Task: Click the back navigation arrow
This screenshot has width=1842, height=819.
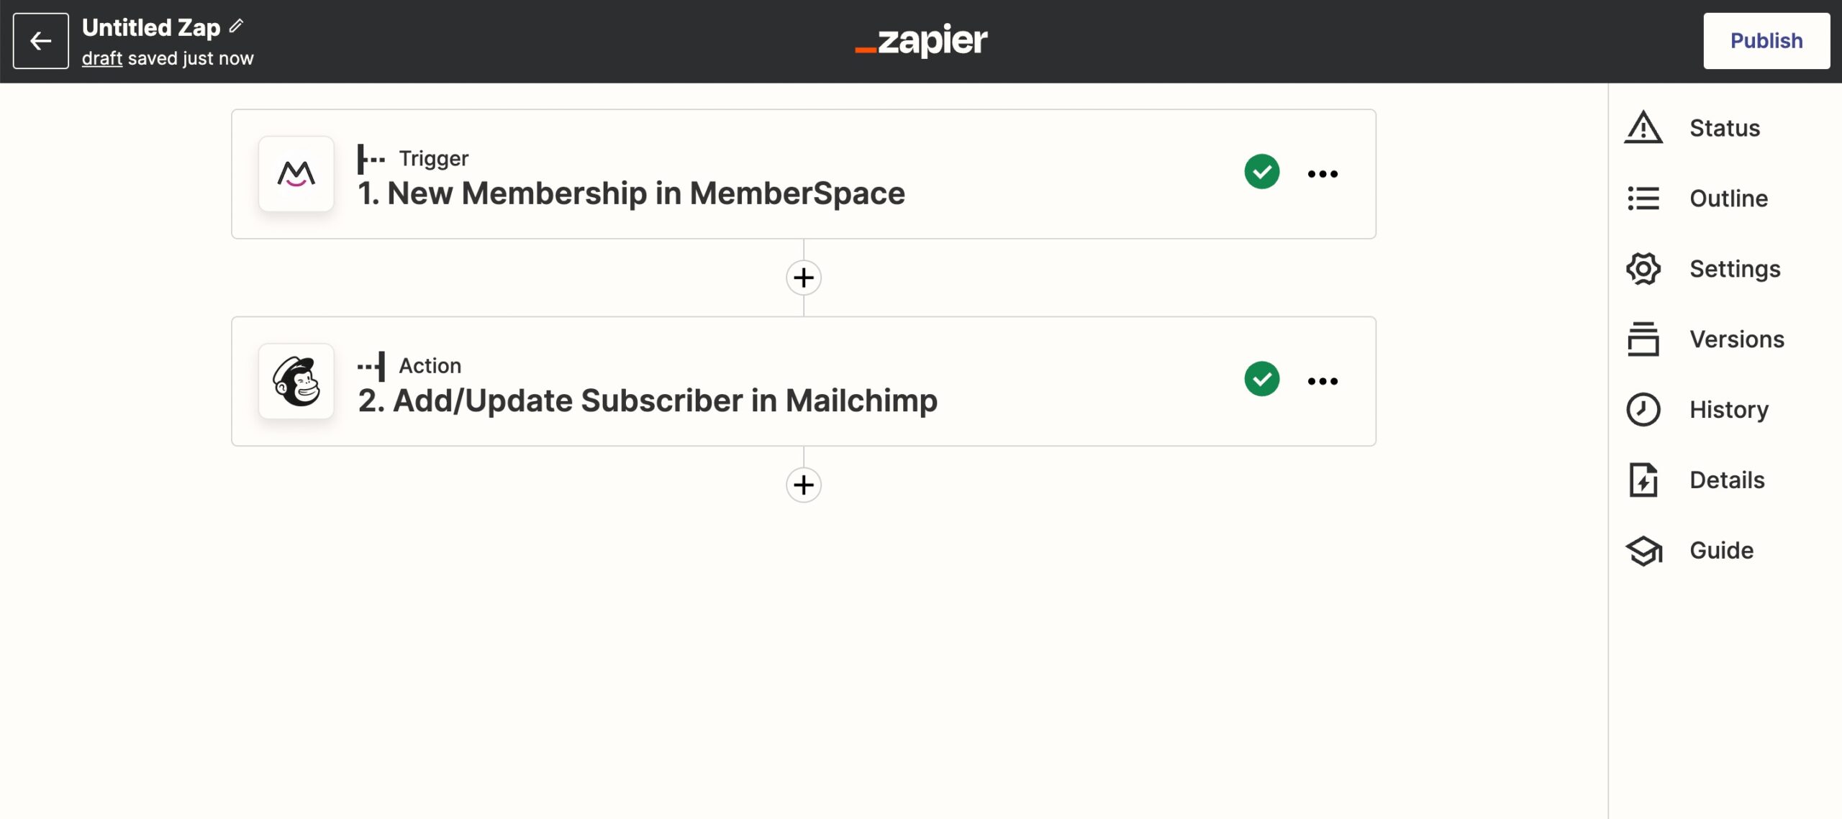Action: tap(41, 40)
